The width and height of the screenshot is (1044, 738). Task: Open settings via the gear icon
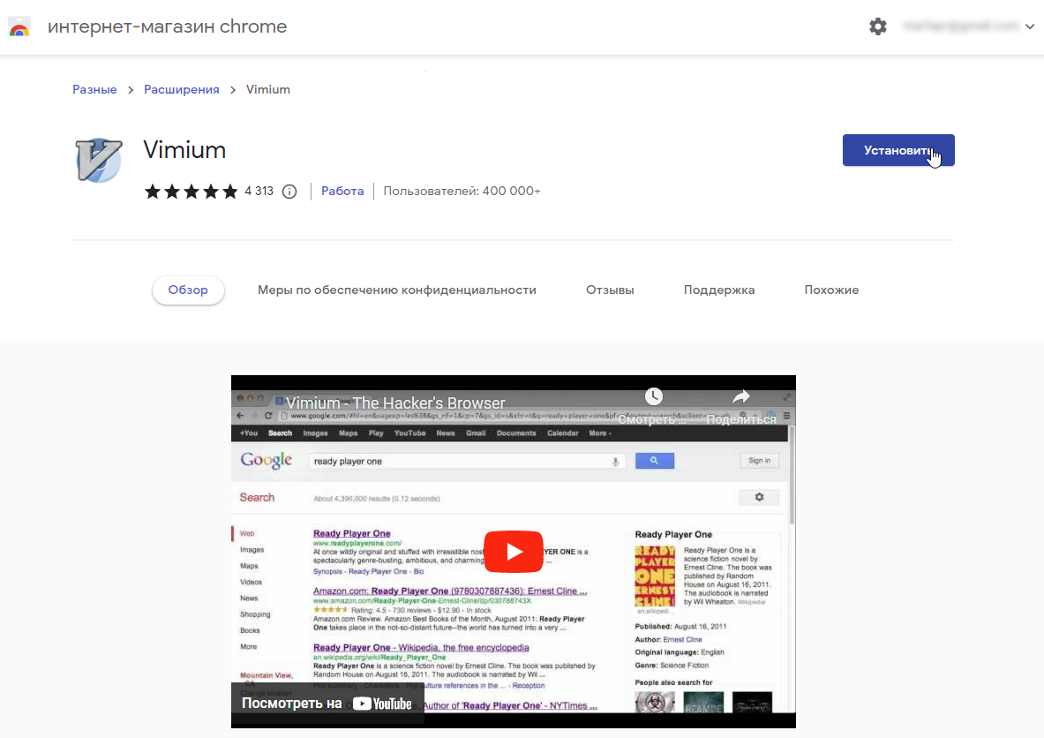[x=878, y=26]
